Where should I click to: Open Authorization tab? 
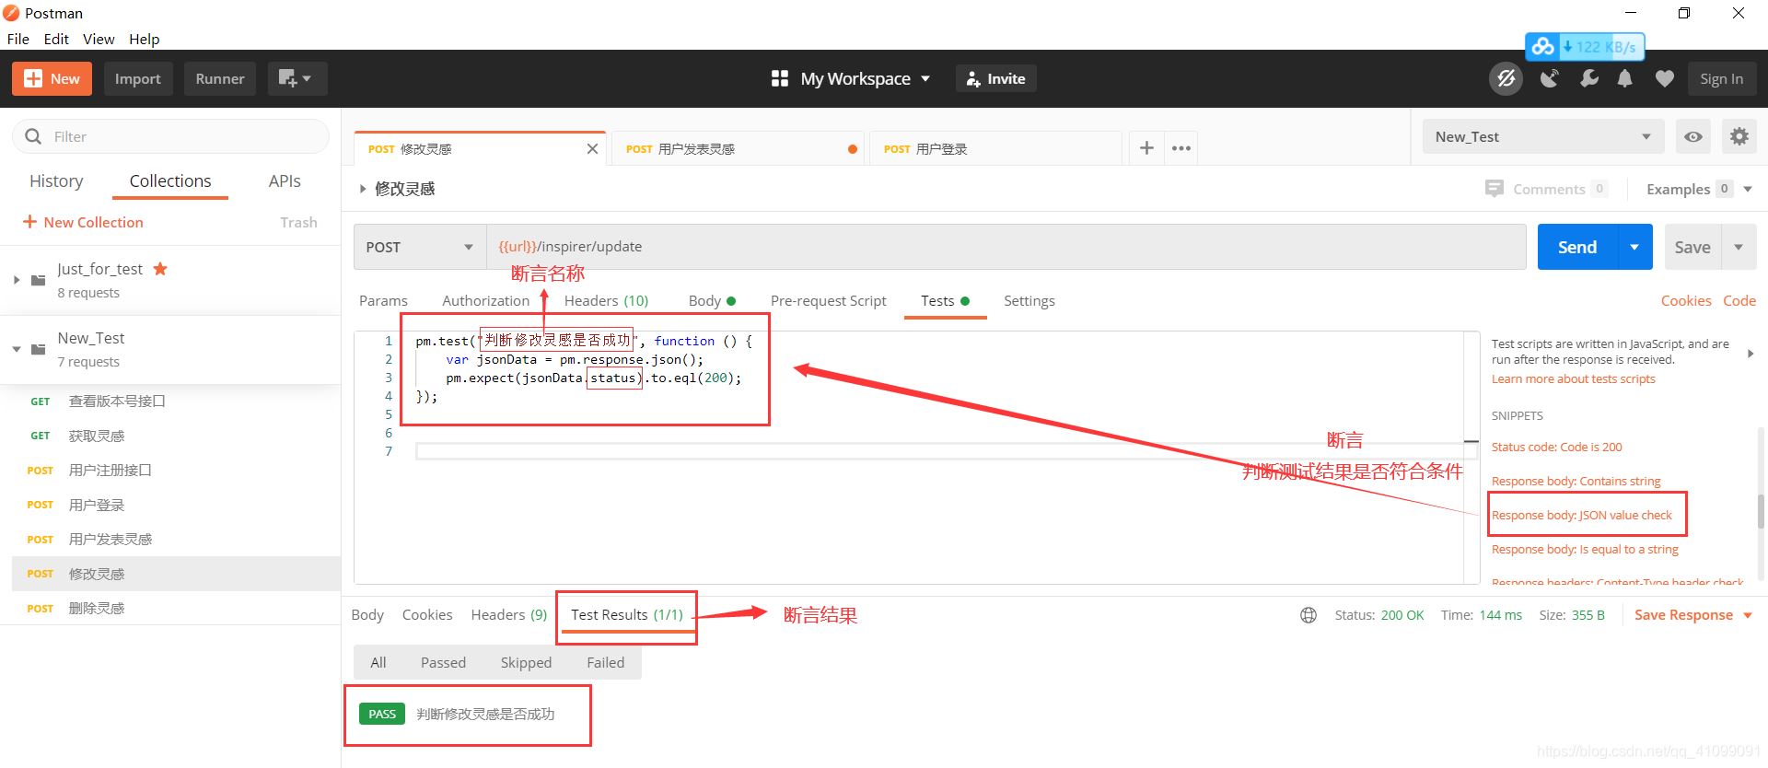coord(485,301)
